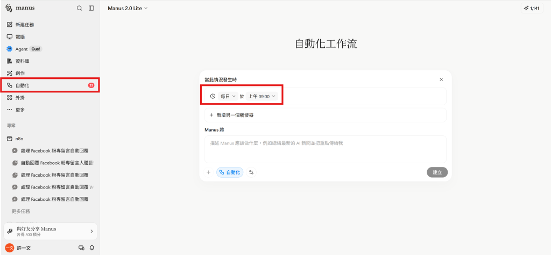Click the plus attach icon below input
The image size is (551, 255).
point(208,172)
